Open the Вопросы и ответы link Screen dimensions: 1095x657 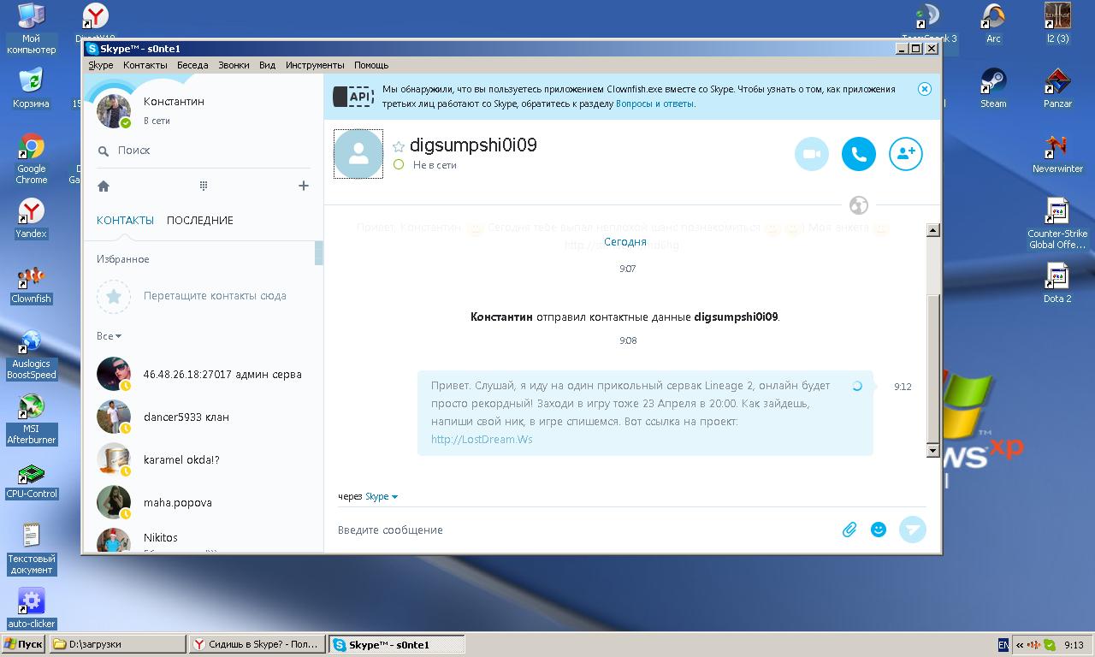click(654, 104)
